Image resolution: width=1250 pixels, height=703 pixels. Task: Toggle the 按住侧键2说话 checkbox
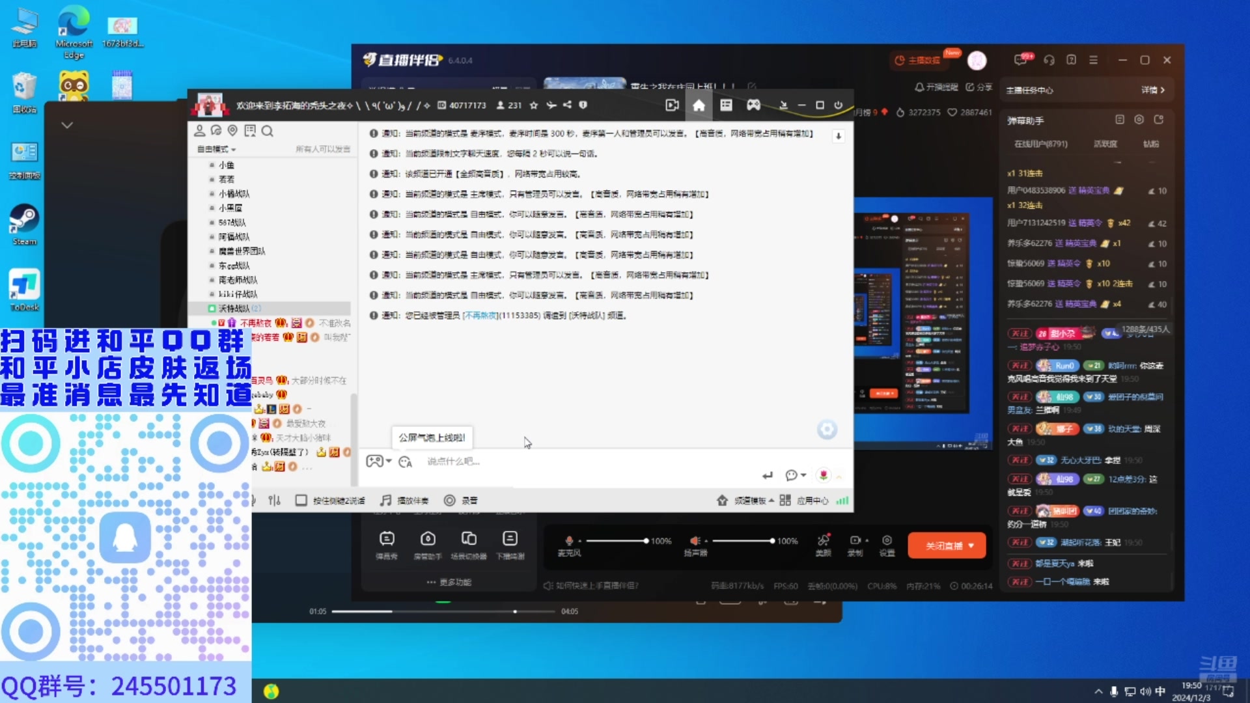coord(301,501)
